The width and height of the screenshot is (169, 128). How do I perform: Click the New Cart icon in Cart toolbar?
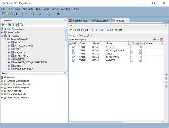click(x=70, y=30)
